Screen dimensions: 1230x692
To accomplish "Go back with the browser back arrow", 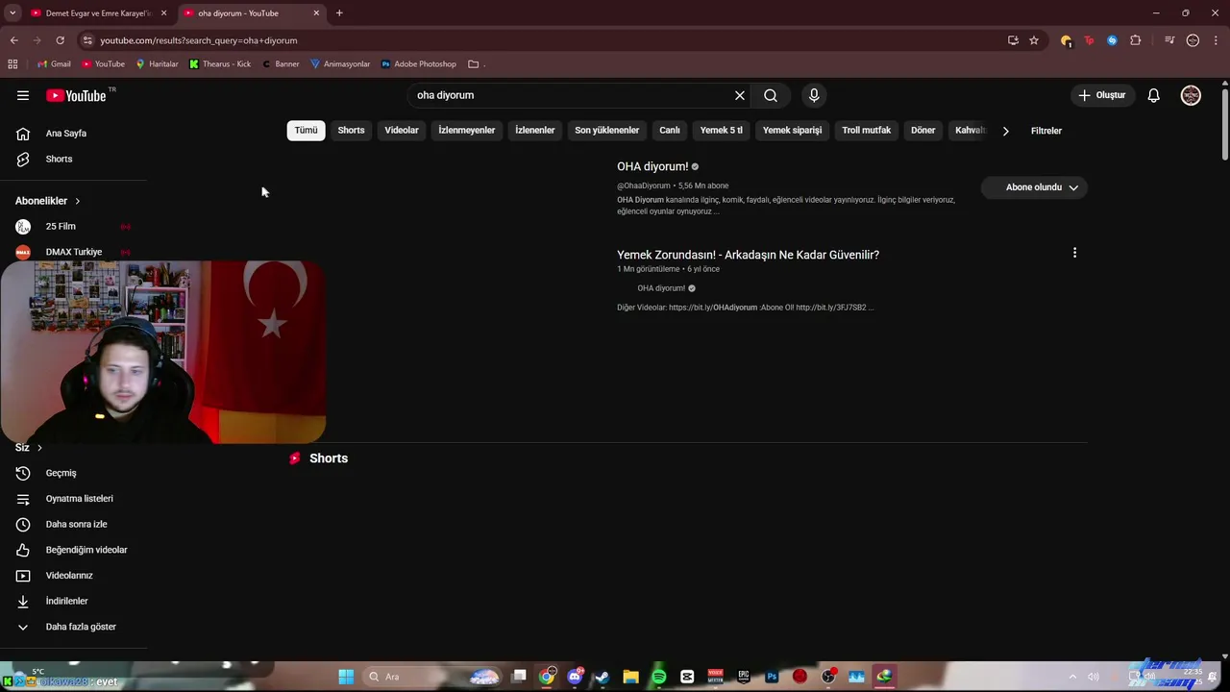I will coord(13,40).
